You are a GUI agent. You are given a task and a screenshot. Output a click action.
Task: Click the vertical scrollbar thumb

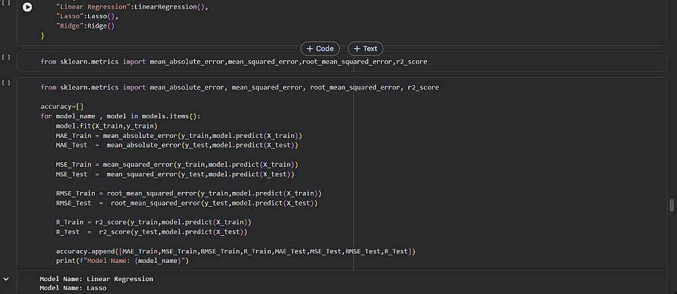click(x=672, y=205)
